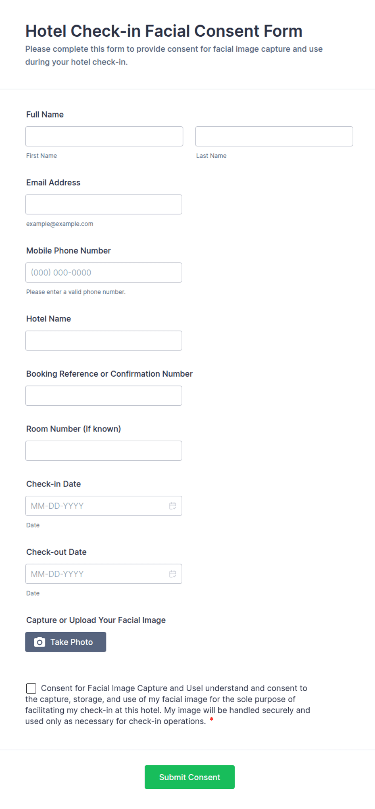Click into the Last Name field
The height and width of the screenshot is (809, 375).
(274, 136)
